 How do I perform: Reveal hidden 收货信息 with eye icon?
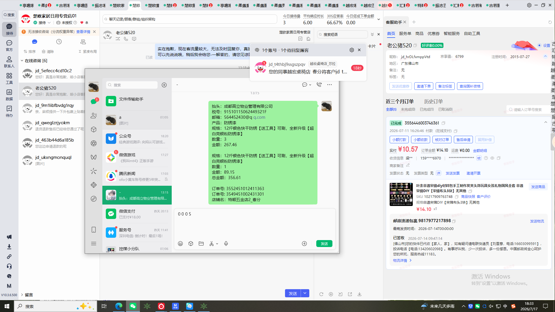coord(492,158)
